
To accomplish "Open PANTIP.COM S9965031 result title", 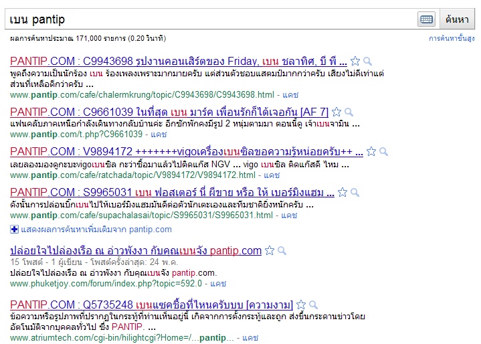I will [x=172, y=192].
